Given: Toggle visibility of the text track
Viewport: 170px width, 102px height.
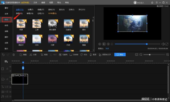Looking at the screenshot, I should pyautogui.click(x=10, y=87).
